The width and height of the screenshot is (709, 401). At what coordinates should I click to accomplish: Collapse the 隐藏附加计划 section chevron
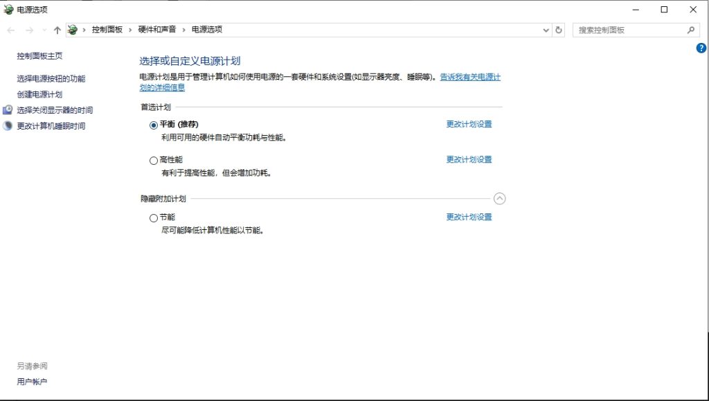(x=500, y=199)
